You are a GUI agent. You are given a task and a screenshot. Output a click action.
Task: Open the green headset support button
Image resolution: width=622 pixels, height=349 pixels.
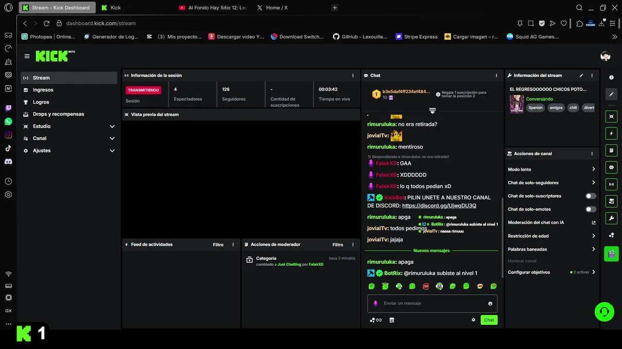point(605,311)
